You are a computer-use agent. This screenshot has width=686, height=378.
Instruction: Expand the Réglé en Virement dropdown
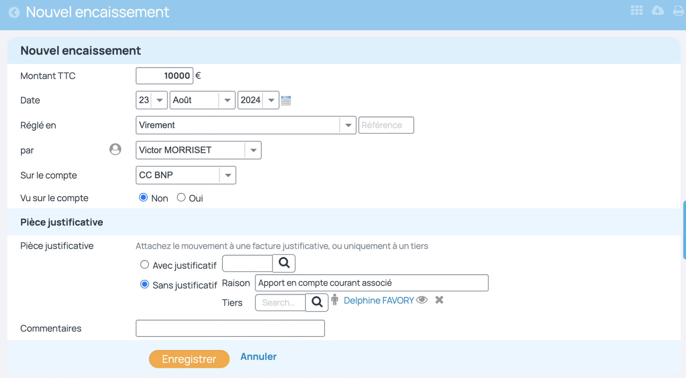coord(246,125)
